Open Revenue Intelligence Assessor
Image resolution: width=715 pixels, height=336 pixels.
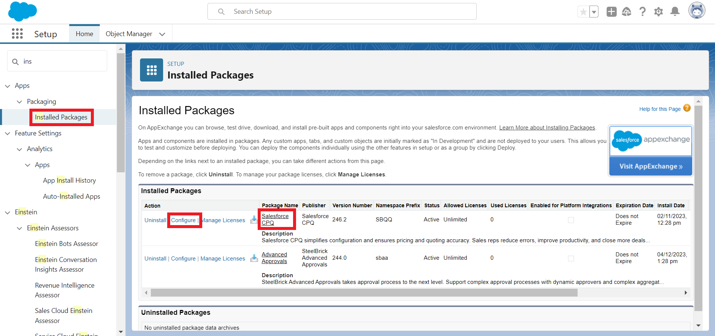65,290
